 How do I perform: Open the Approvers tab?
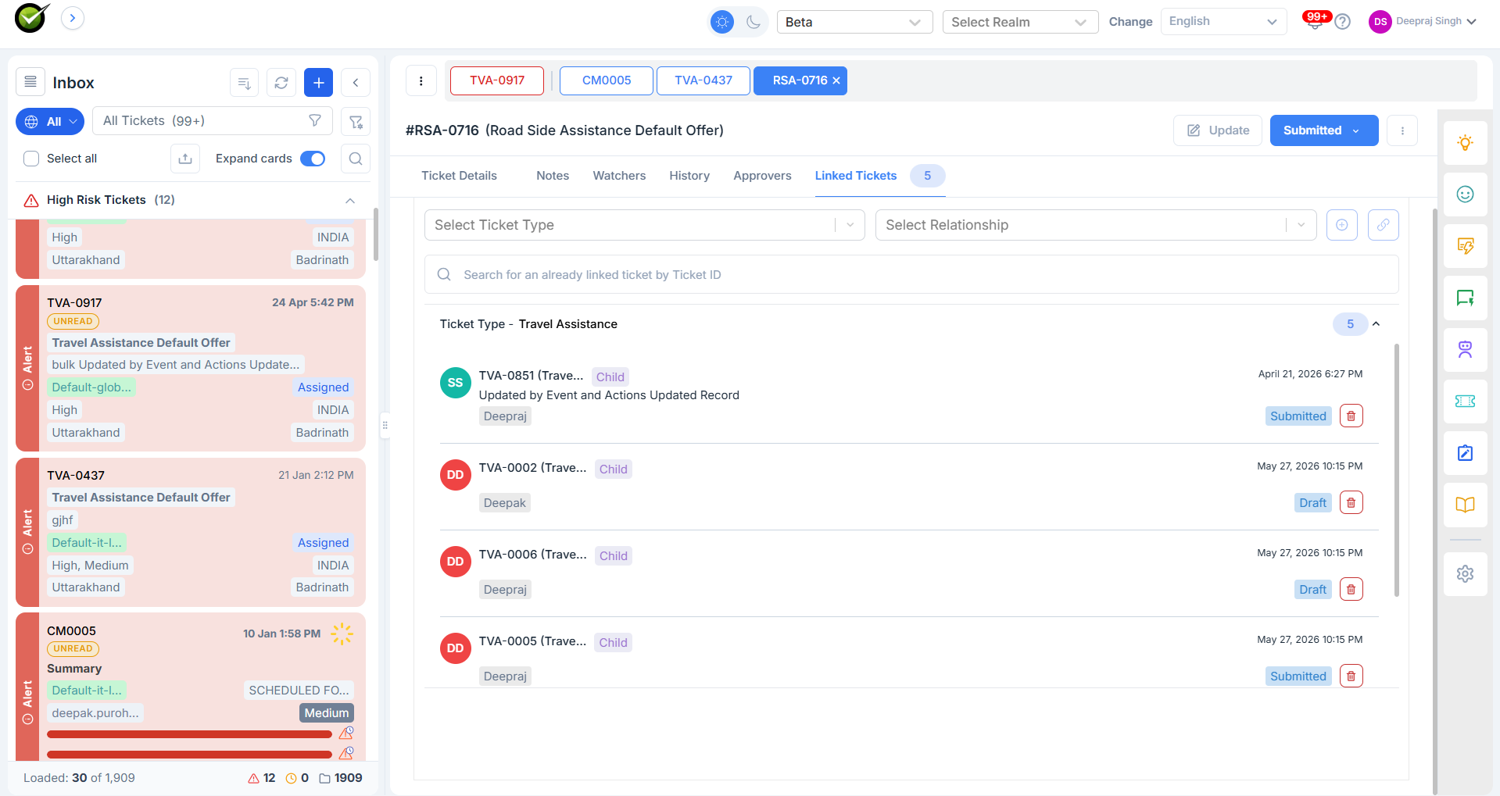pyautogui.click(x=762, y=176)
